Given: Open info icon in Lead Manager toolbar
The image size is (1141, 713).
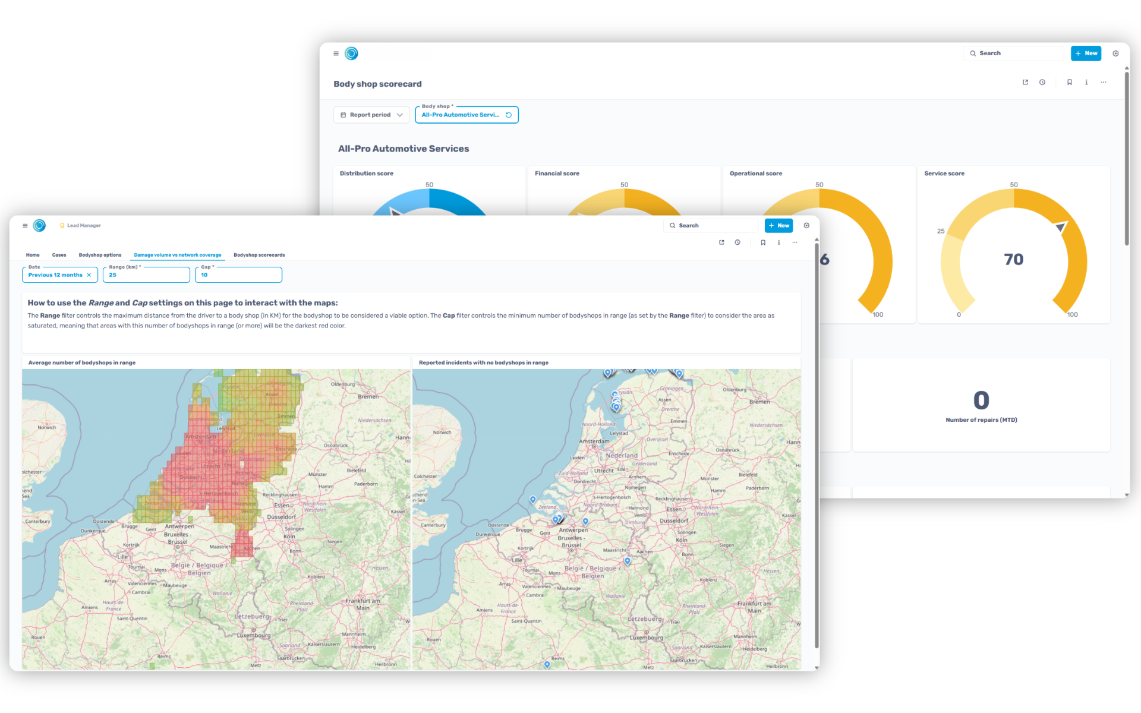Looking at the screenshot, I should 778,242.
